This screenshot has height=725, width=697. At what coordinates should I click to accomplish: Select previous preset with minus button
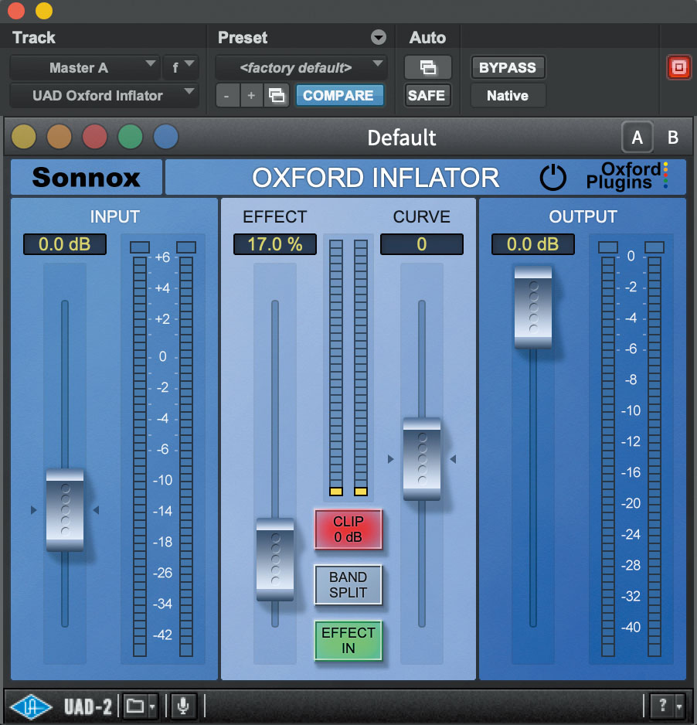(227, 96)
